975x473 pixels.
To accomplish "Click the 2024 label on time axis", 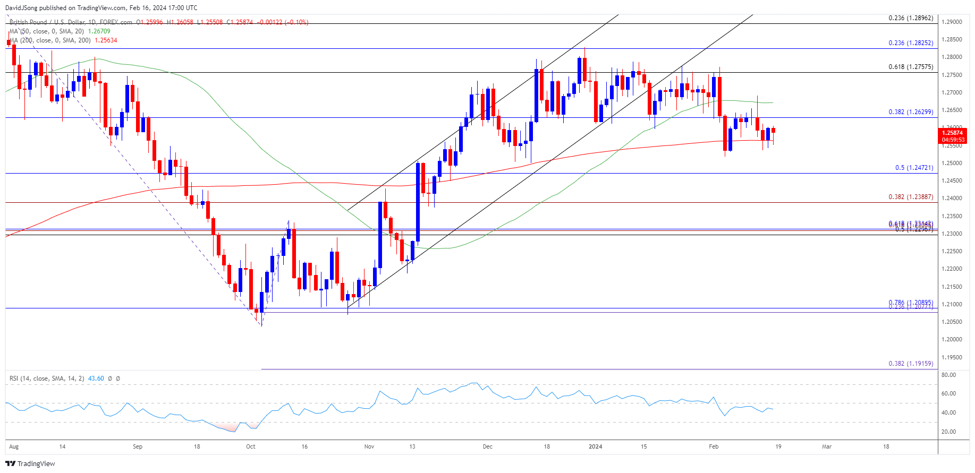I will coord(596,447).
